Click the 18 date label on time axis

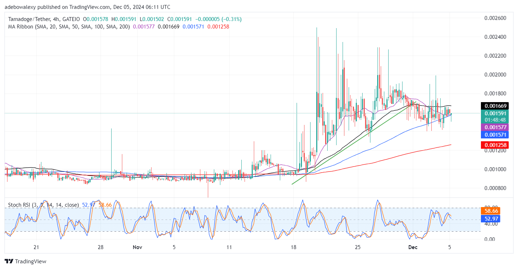(294, 247)
